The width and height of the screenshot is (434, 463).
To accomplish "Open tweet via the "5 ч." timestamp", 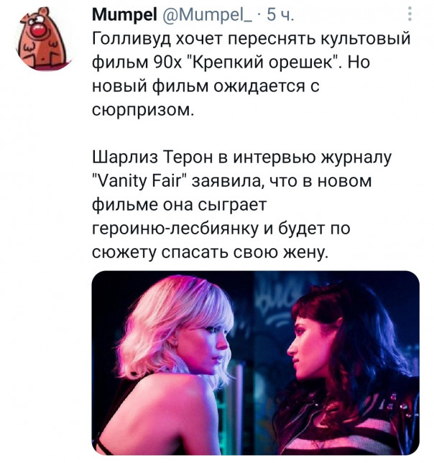I will pos(280,15).
